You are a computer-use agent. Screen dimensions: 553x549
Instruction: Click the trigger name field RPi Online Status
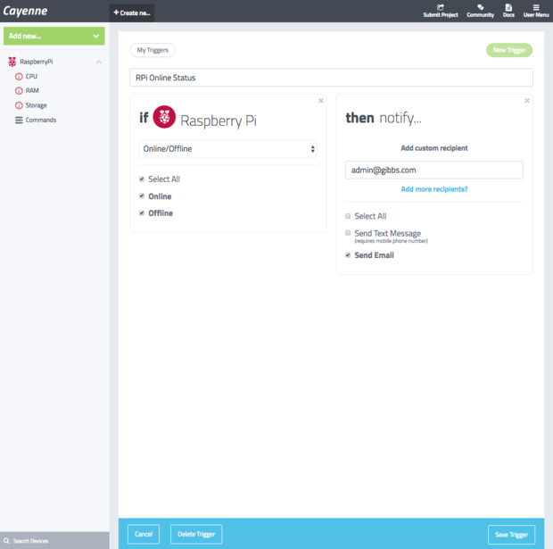tap(331, 78)
